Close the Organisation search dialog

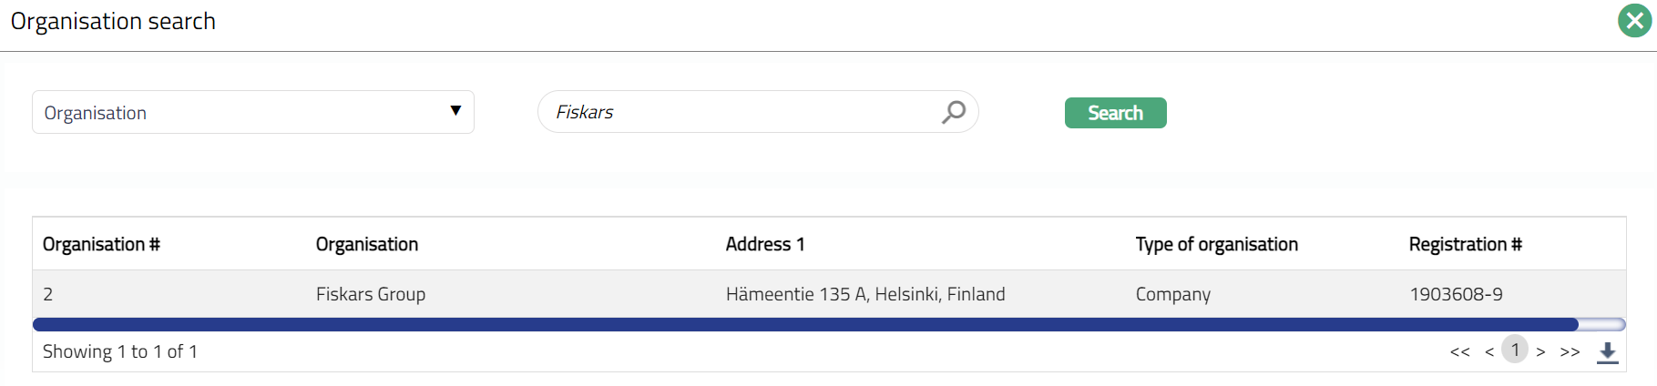point(1634,21)
